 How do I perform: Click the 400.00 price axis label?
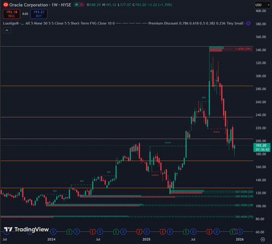click(x=261, y=11)
